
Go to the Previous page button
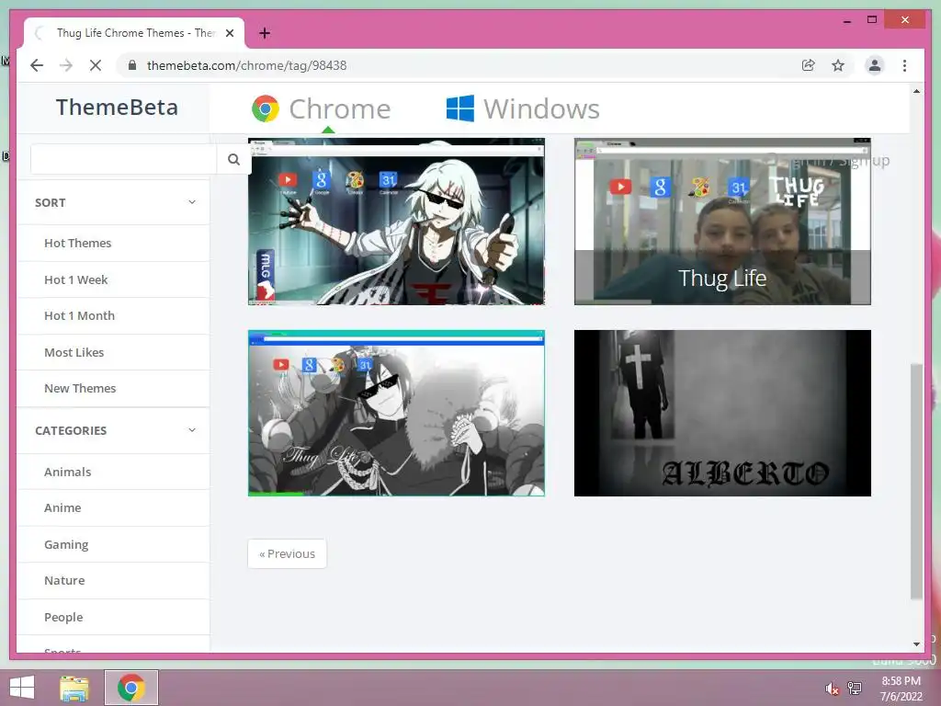click(x=287, y=553)
